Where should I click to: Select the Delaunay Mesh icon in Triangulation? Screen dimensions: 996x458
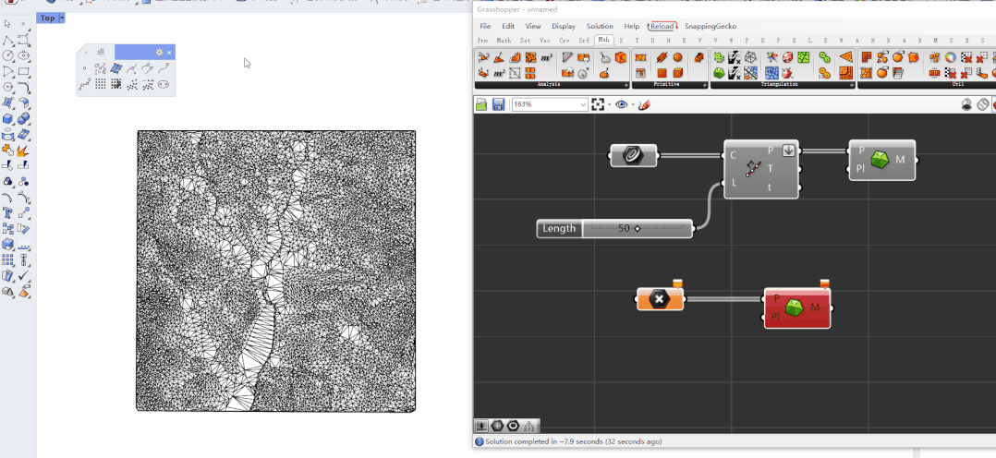719,73
